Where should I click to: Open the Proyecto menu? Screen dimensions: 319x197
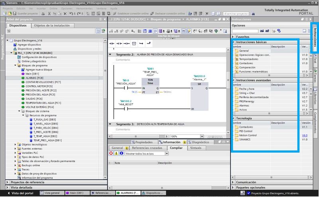(x=8, y=8)
